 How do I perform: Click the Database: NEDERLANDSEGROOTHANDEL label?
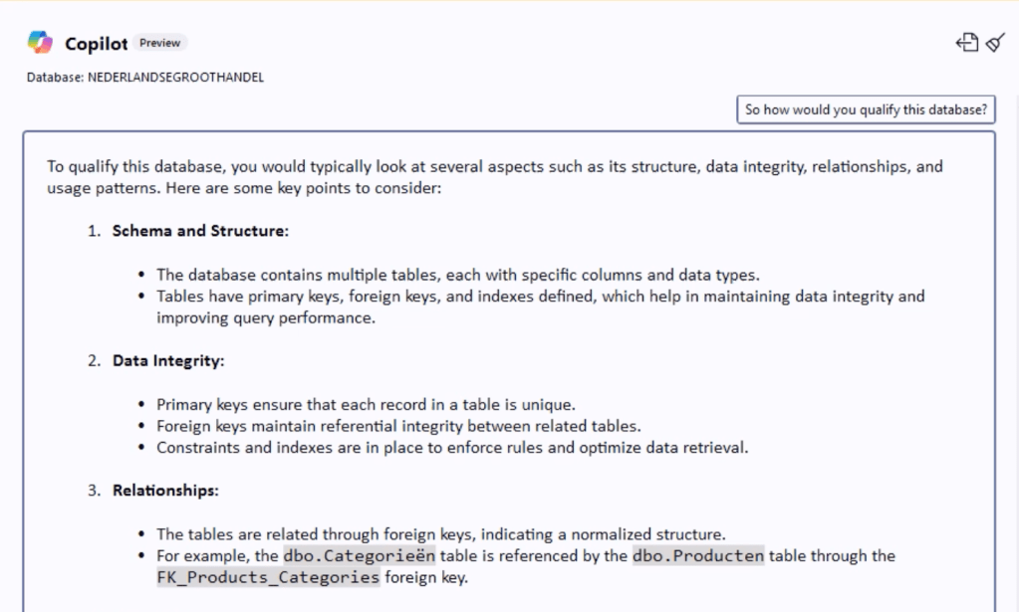(145, 77)
